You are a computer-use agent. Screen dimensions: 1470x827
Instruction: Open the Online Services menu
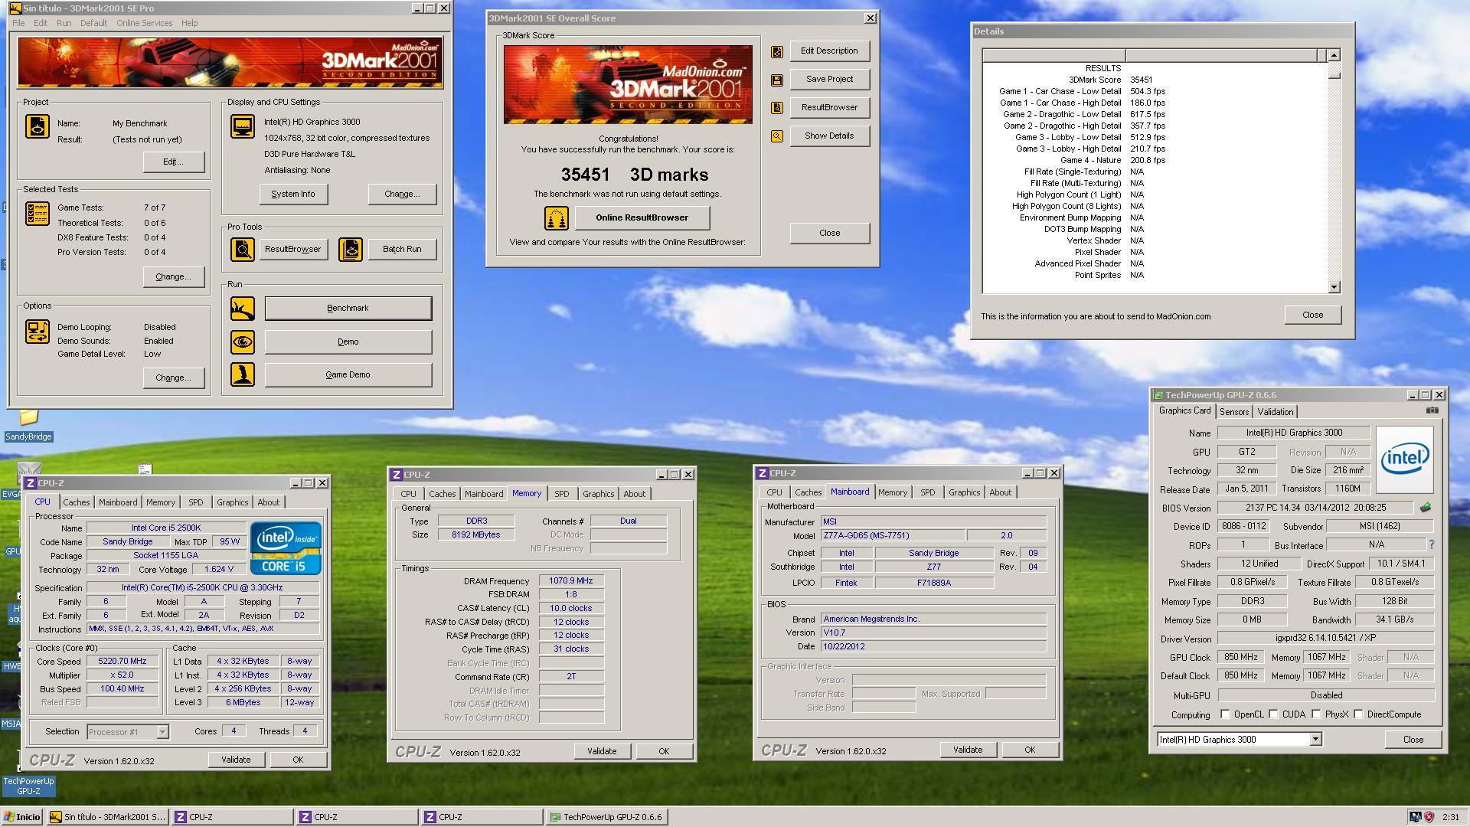tap(144, 23)
